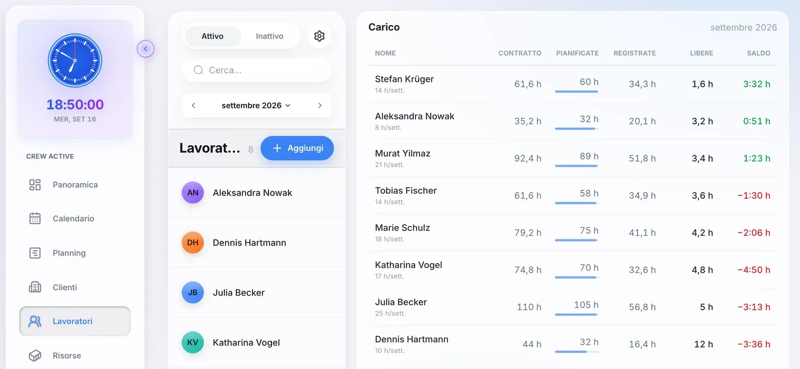The height and width of the screenshot is (369, 800).
Task: Select the Planning list icon
Action: [x=35, y=253]
